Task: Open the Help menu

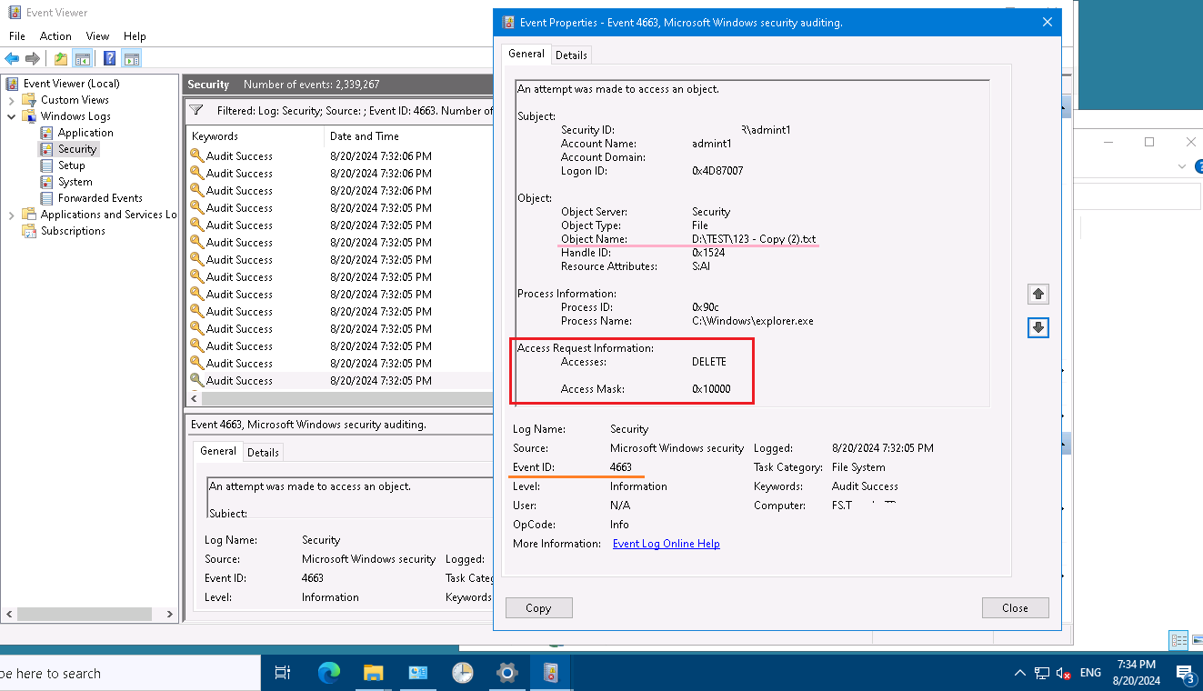Action: click(135, 36)
